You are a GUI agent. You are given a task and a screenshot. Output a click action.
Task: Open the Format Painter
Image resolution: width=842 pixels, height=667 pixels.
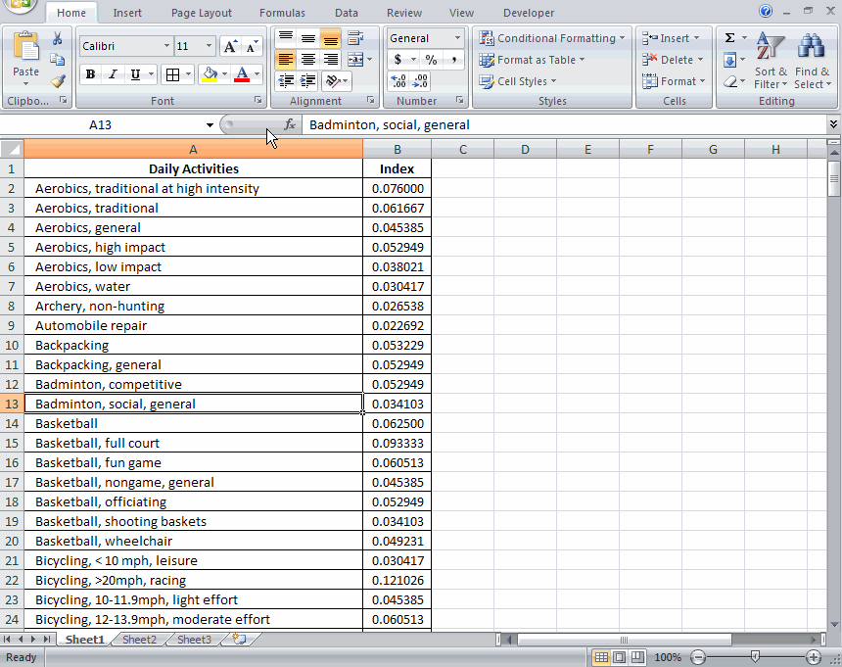59,82
